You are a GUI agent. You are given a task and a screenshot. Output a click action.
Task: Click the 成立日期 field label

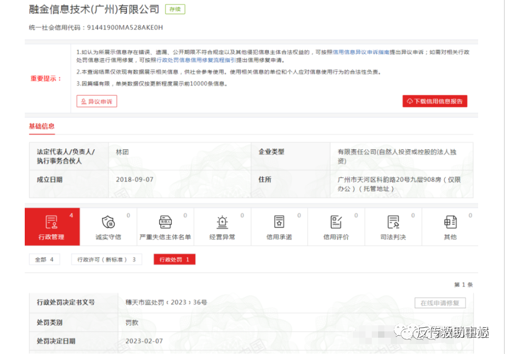[49, 179]
